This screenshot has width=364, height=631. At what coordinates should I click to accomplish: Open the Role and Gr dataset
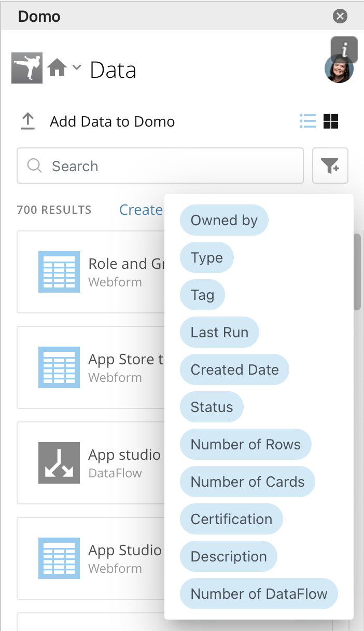click(x=91, y=272)
